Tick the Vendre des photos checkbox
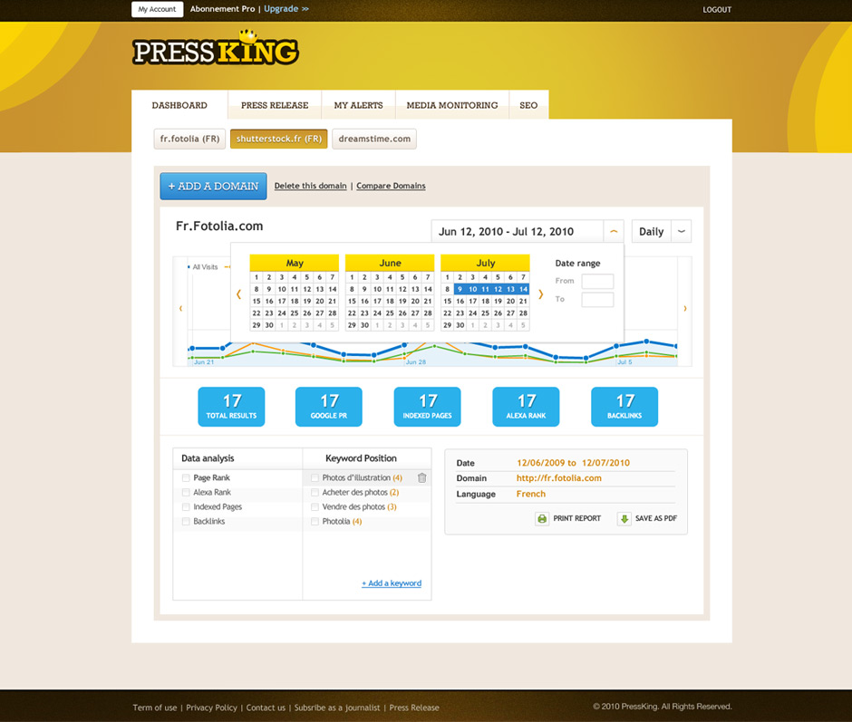 click(315, 507)
